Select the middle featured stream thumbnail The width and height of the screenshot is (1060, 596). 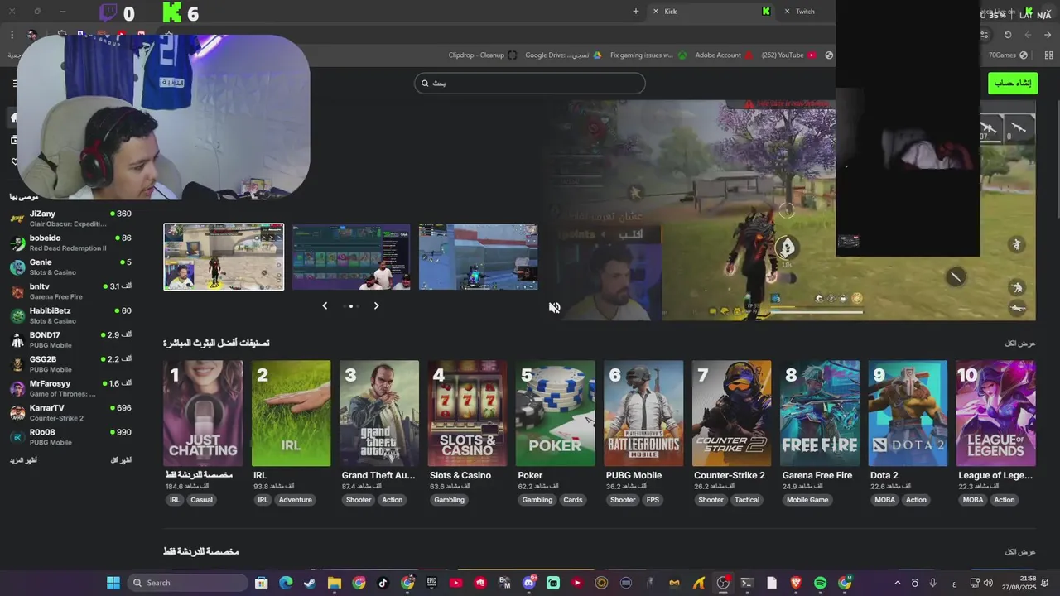pos(351,257)
